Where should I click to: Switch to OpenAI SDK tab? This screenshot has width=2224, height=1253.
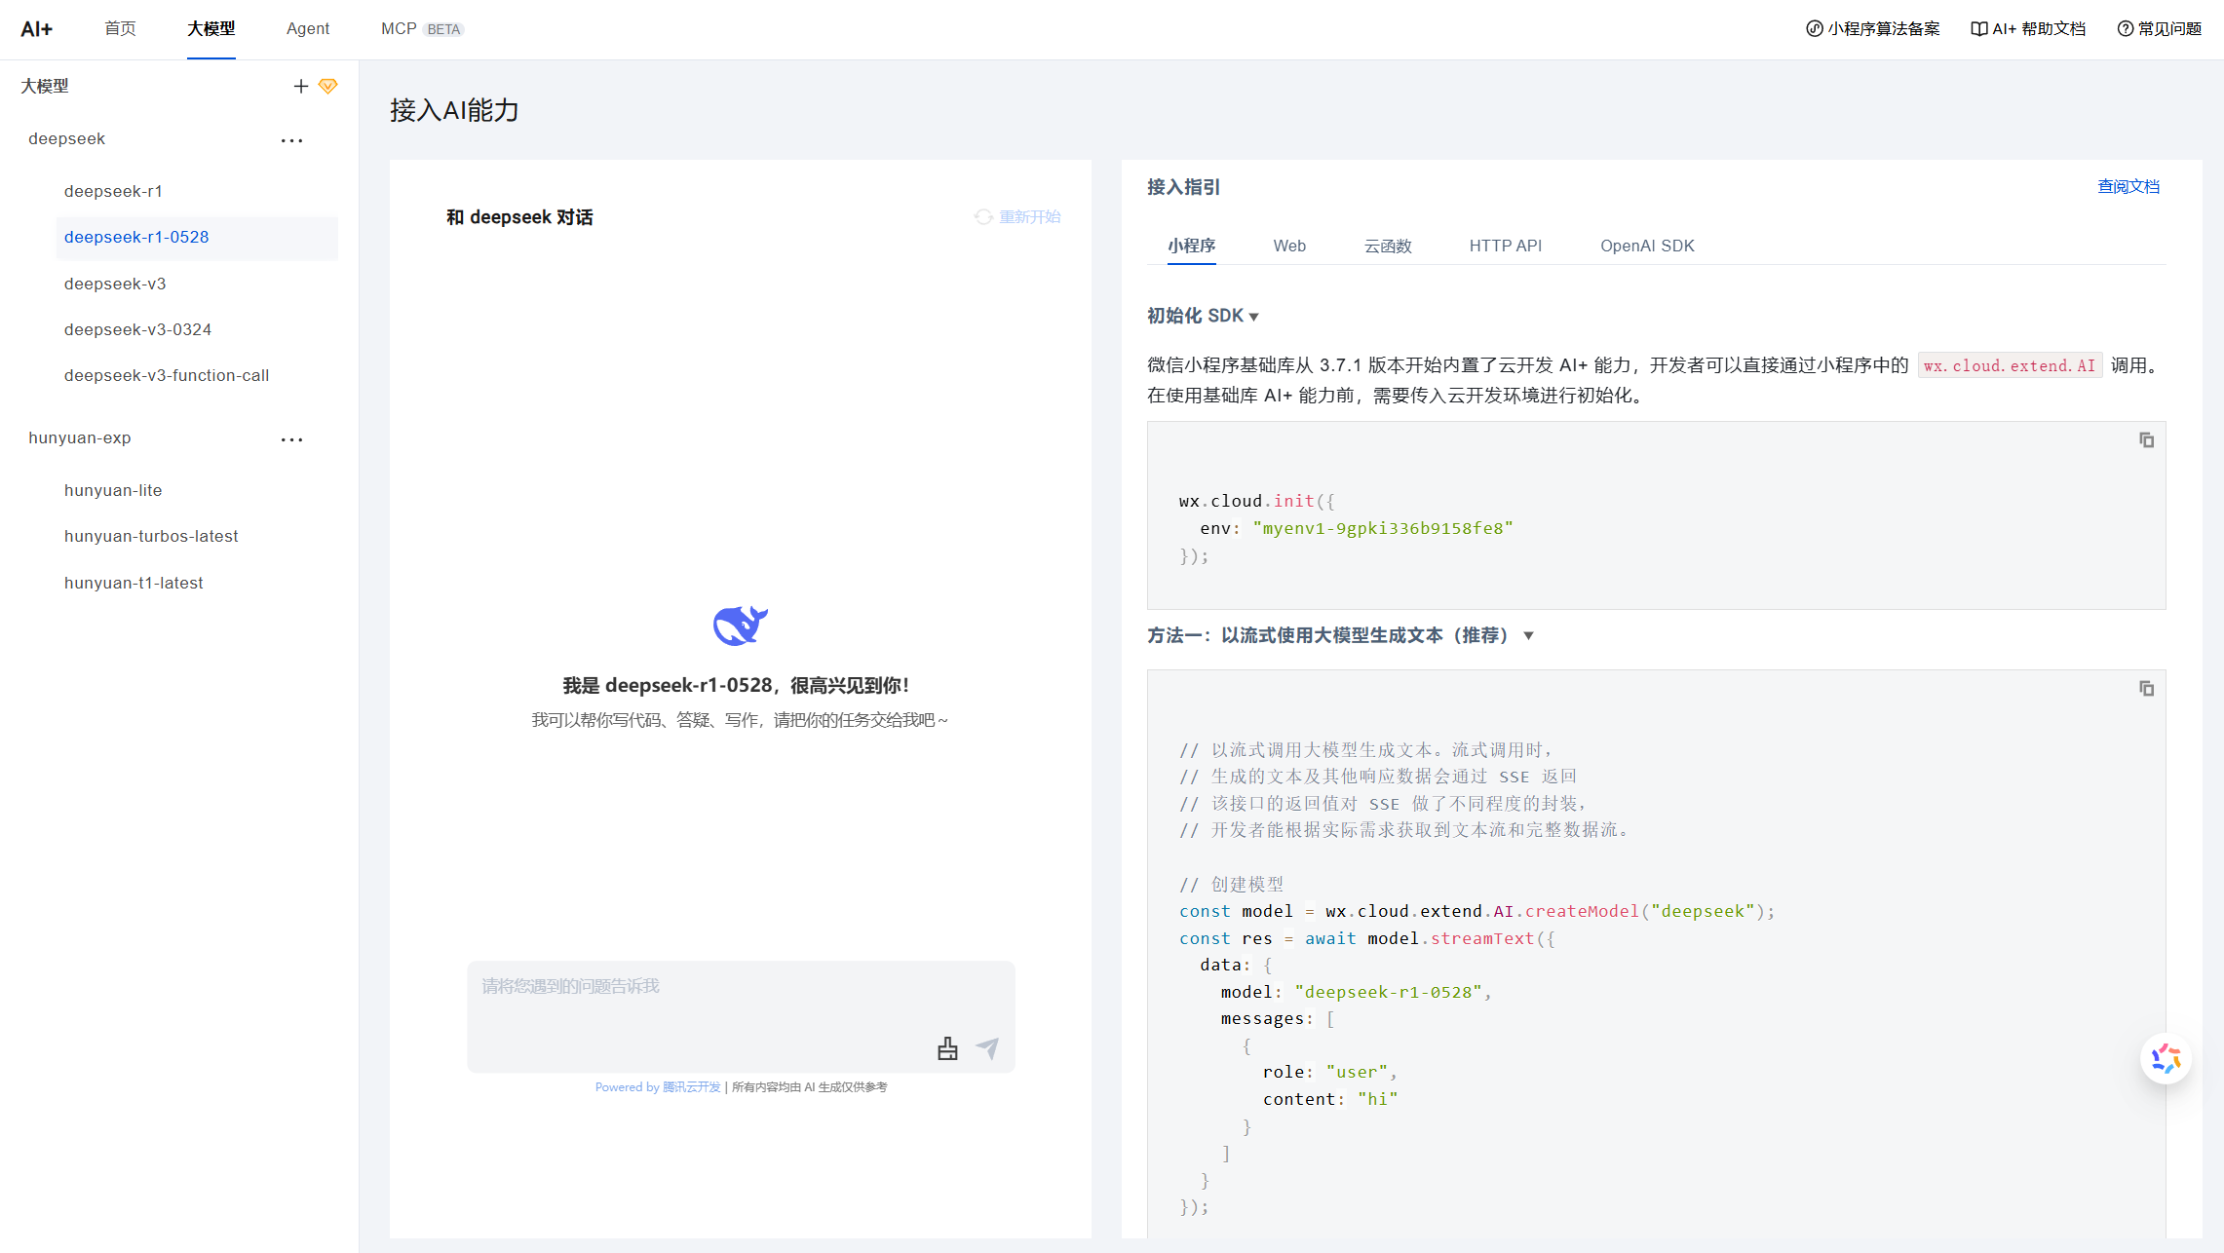coord(1647,246)
